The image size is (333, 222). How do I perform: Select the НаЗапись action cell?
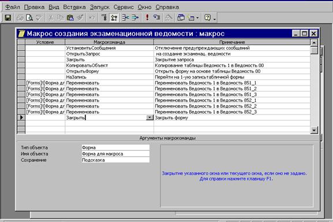click(x=109, y=77)
